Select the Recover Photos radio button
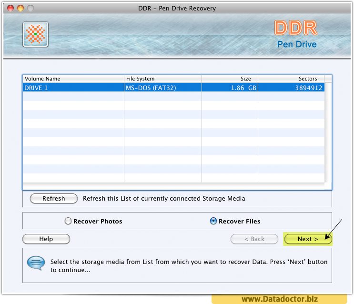Viewport: 354px width, 304px height. (68, 221)
